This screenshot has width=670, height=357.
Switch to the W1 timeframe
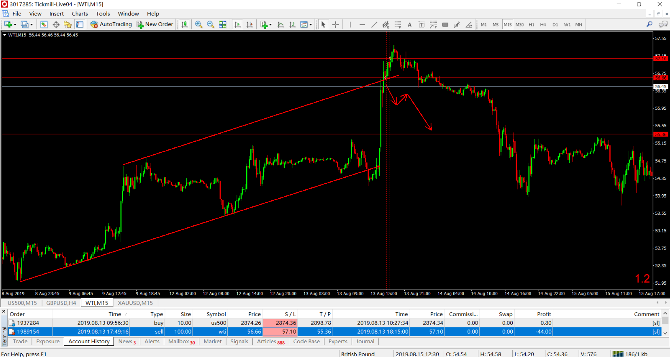[567, 25]
